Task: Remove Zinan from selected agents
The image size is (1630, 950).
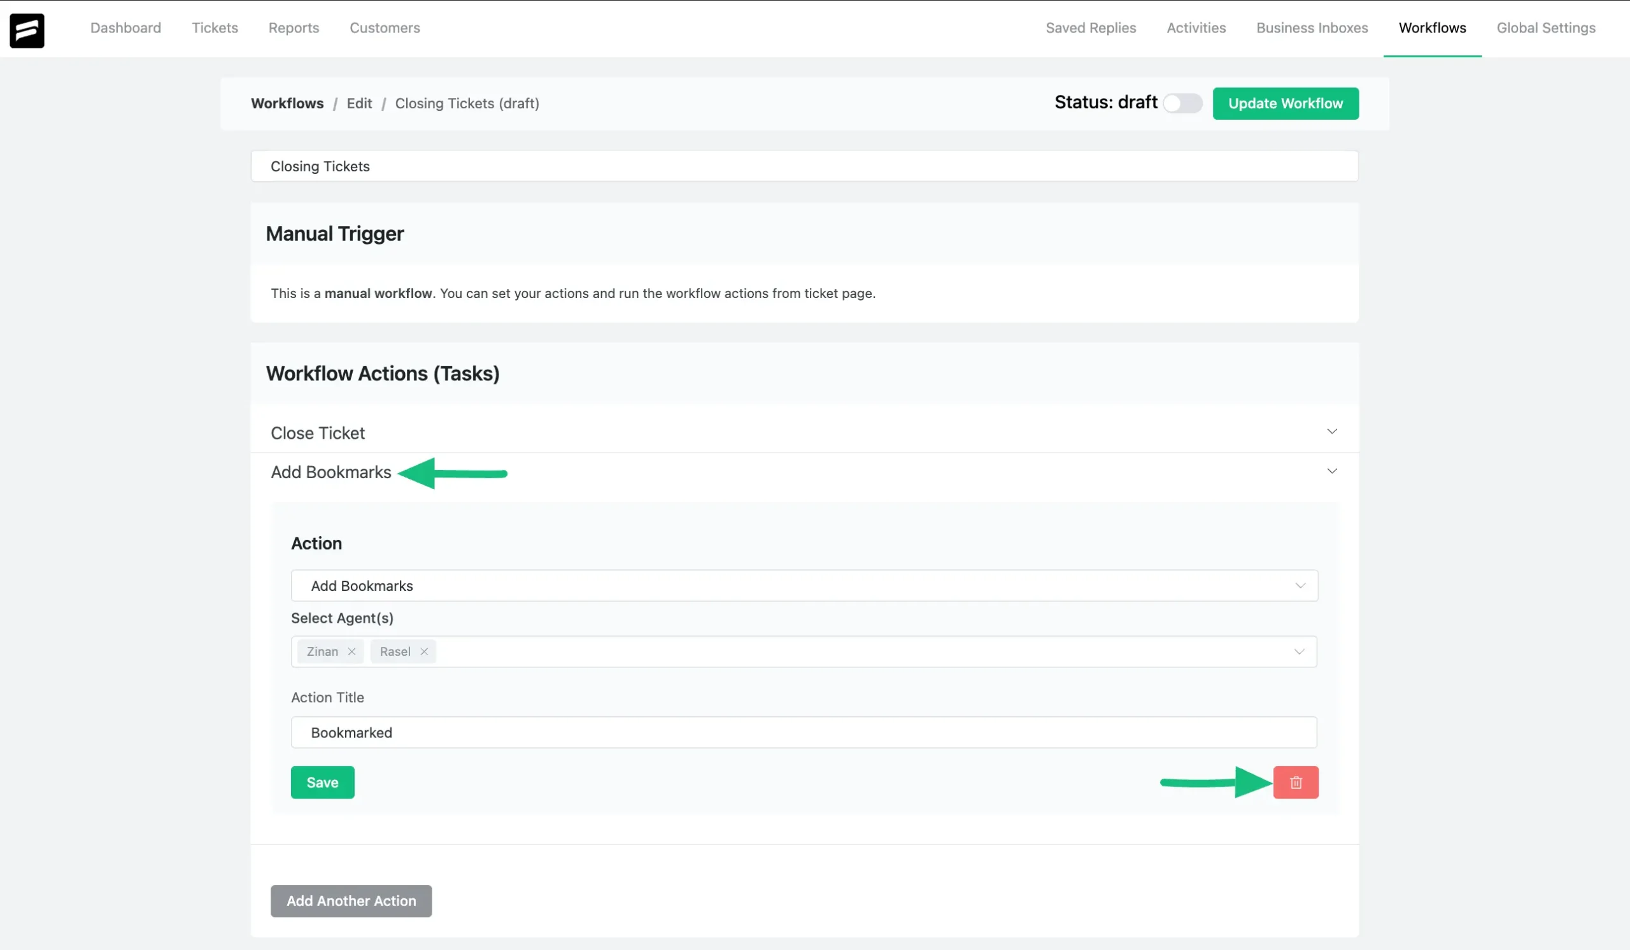Action: (x=351, y=651)
